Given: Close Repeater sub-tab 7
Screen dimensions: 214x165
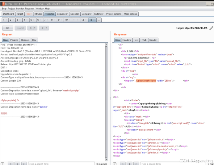Looking at the screenshot, I should [x=48, y=20].
